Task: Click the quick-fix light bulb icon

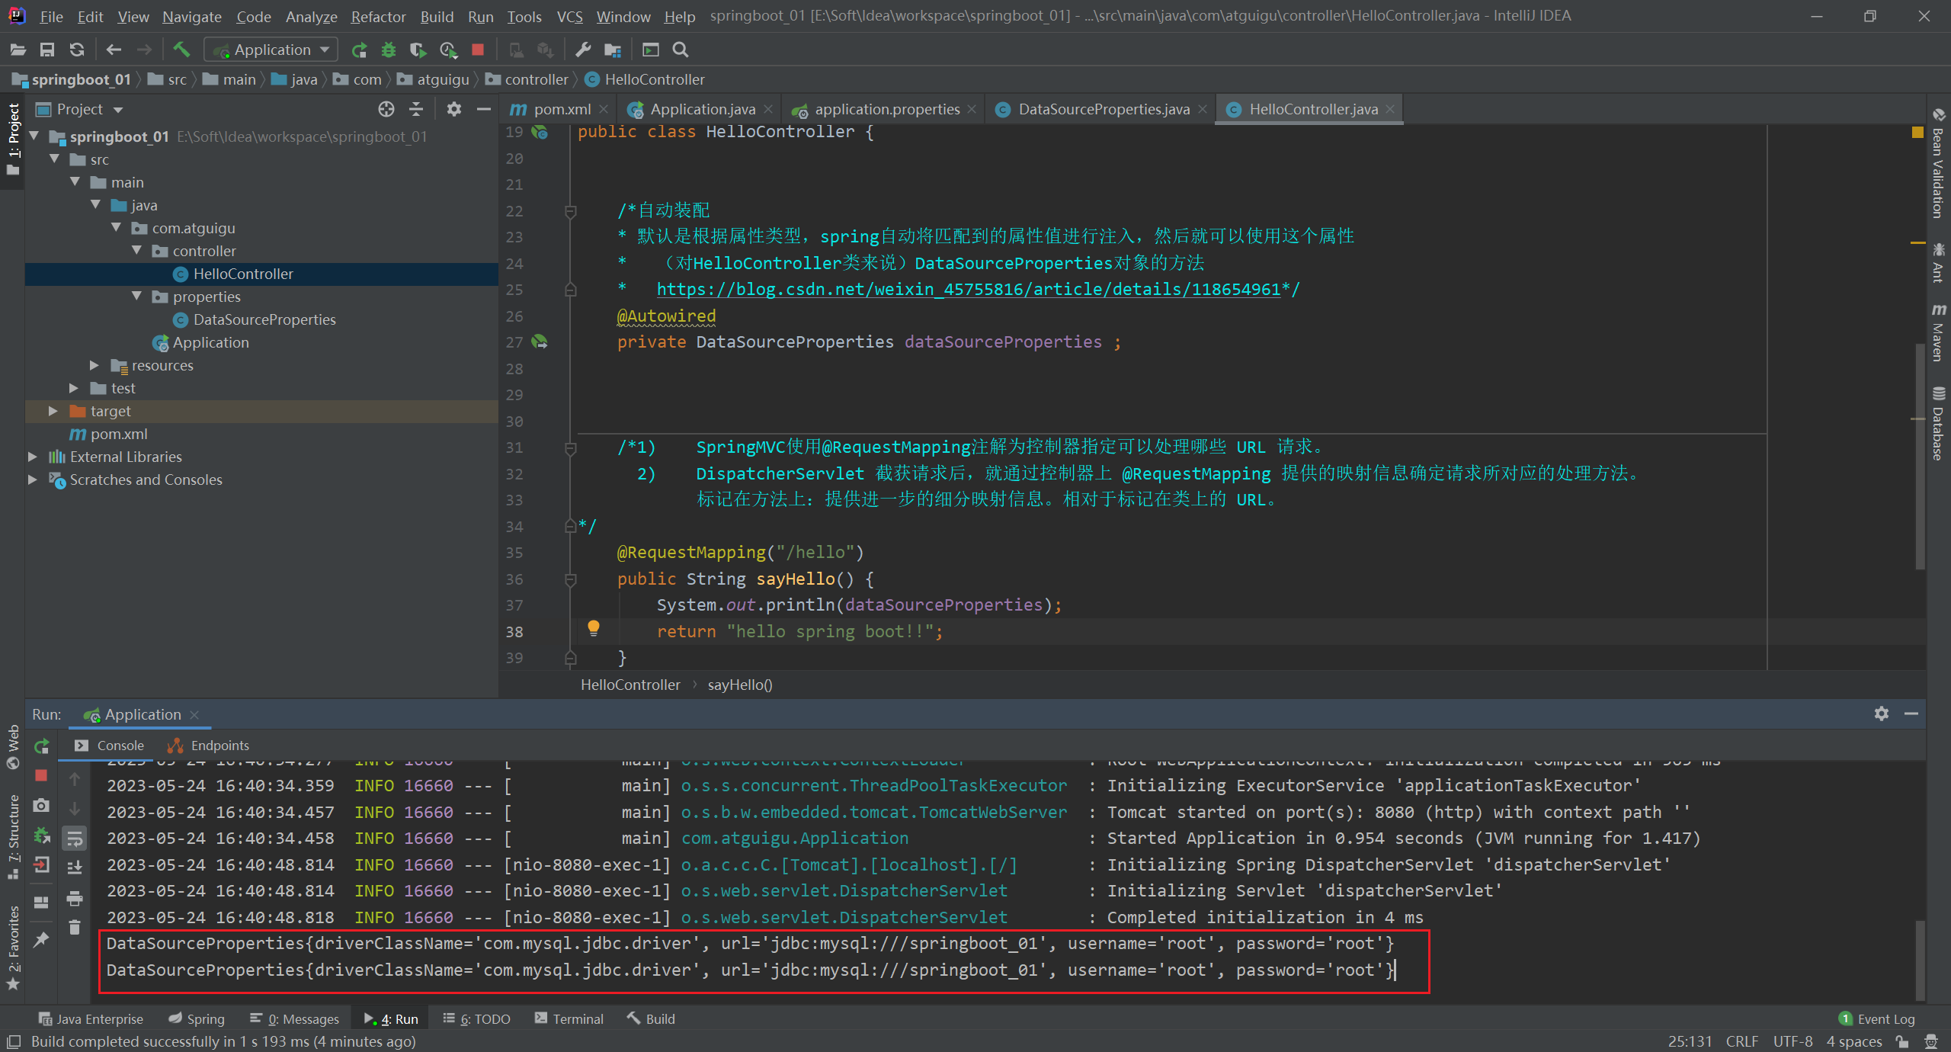Action: tap(594, 628)
